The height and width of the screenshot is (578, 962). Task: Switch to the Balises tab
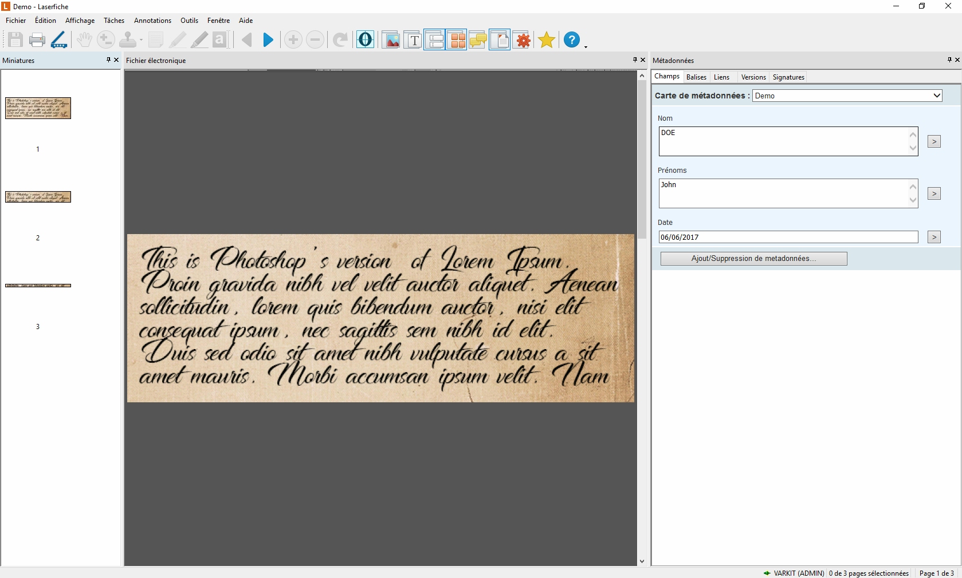[x=696, y=77]
